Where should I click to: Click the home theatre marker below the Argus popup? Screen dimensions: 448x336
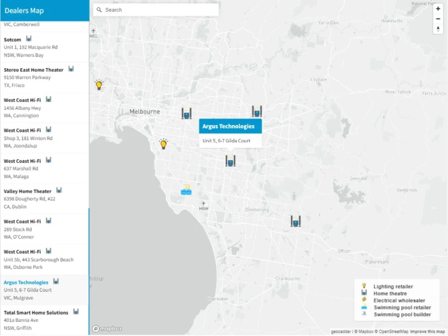pyautogui.click(x=230, y=161)
